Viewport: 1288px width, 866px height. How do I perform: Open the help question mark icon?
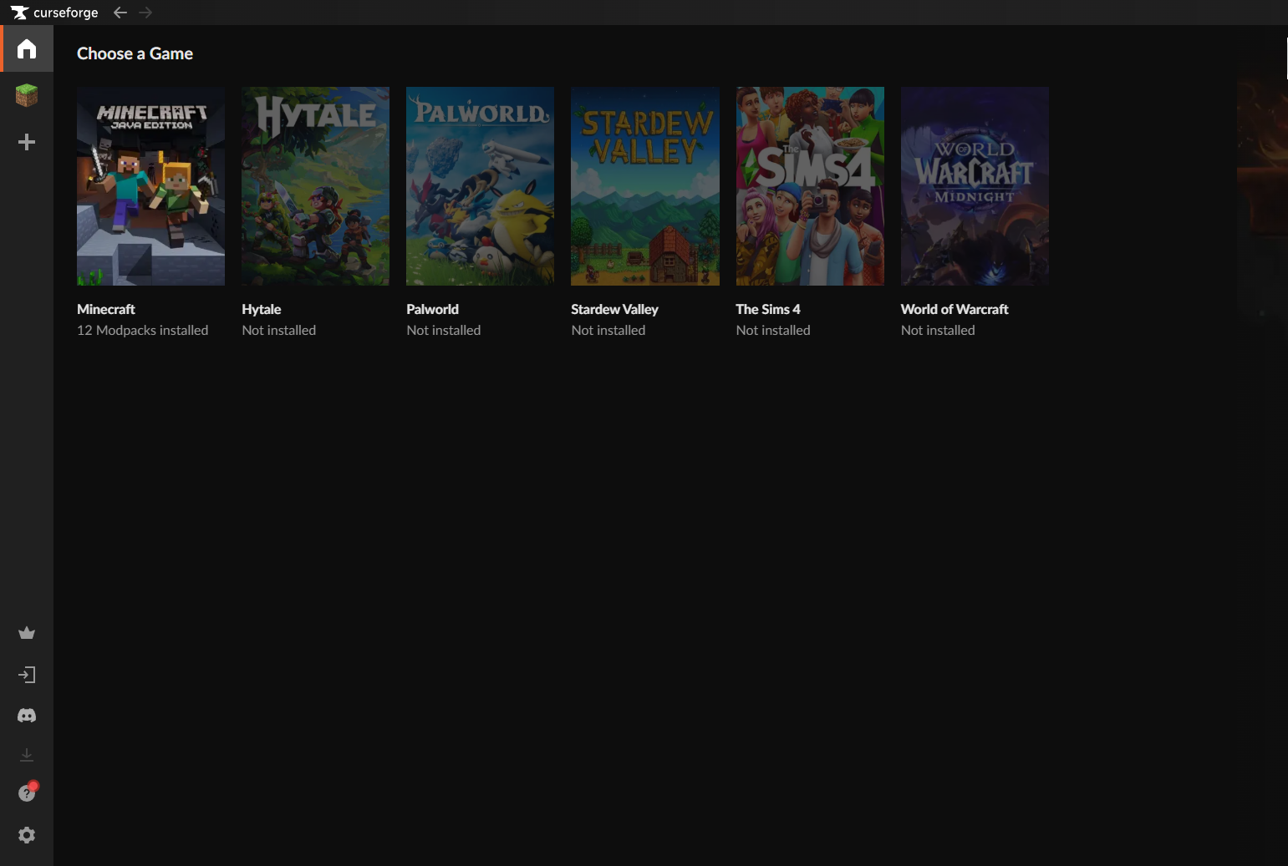27,793
